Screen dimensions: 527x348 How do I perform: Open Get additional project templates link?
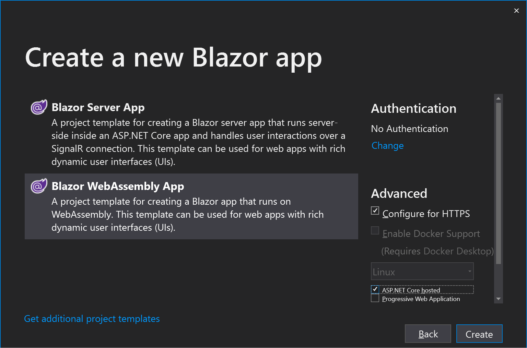click(x=92, y=319)
